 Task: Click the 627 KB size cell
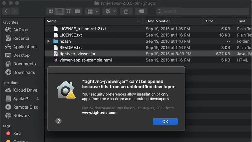[x=223, y=54]
